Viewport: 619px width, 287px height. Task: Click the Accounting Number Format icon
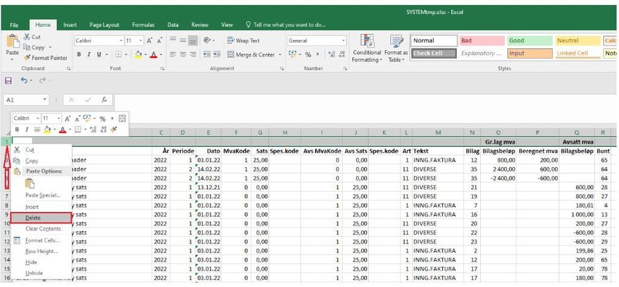pyautogui.click(x=292, y=55)
